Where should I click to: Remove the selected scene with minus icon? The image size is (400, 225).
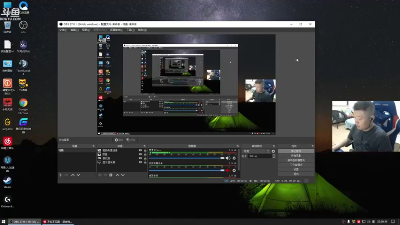click(x=66, y=175)
